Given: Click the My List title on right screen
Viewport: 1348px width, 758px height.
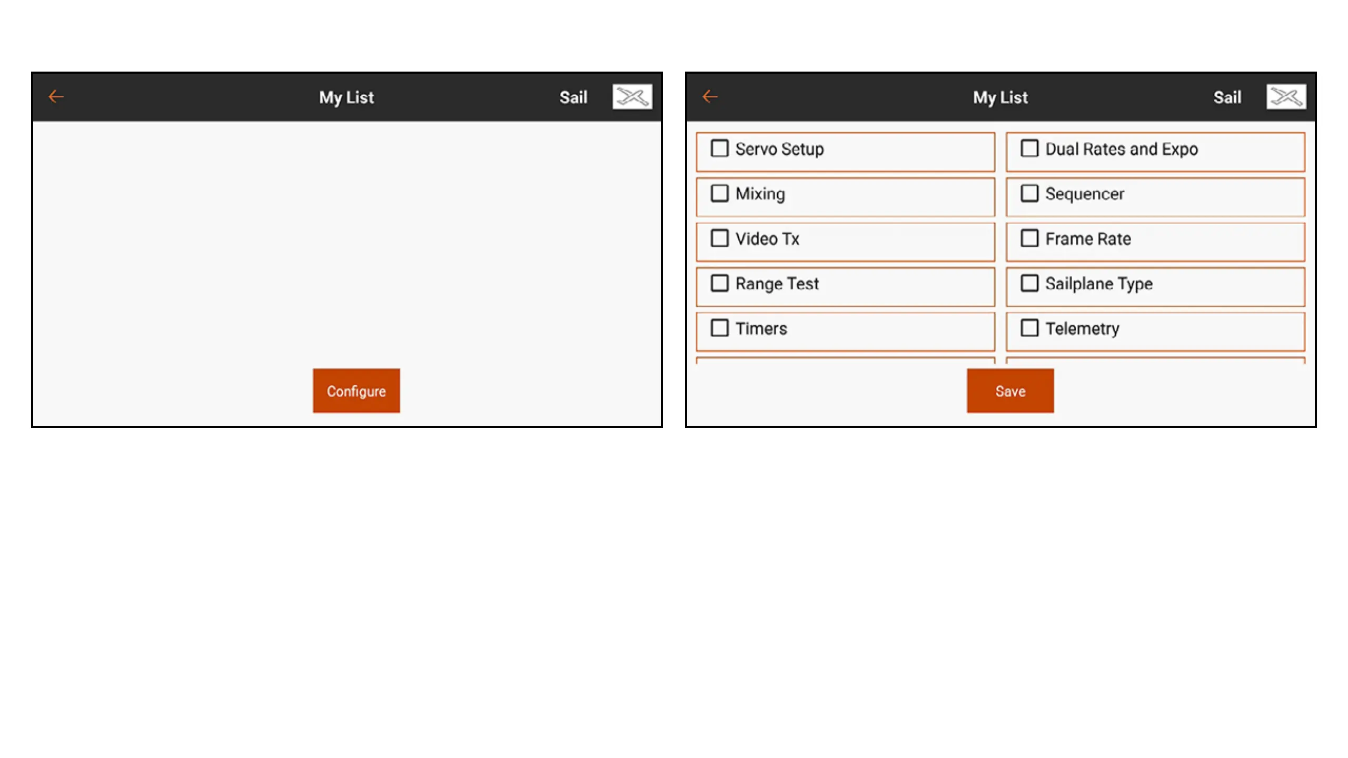Looking at the screenshot, I should [1000, 97].
